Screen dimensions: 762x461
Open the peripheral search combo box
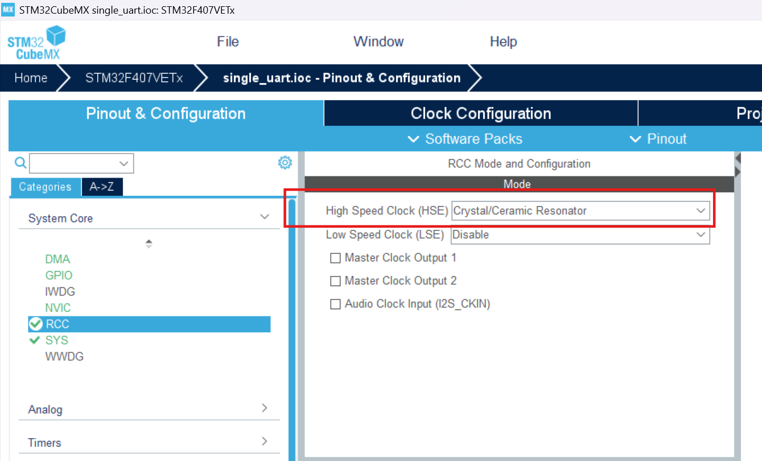(81, 163)
